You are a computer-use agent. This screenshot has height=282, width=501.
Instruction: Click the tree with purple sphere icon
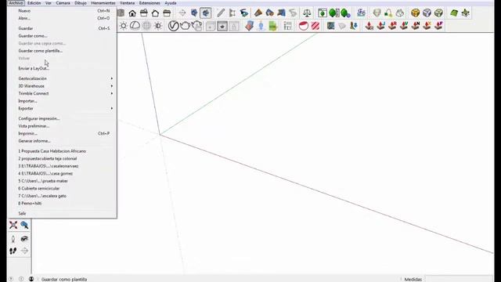point(345,13)
